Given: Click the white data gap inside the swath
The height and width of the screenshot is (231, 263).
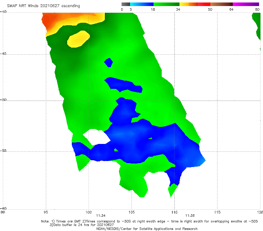Looking at the screenshot, I should [96, 137].
